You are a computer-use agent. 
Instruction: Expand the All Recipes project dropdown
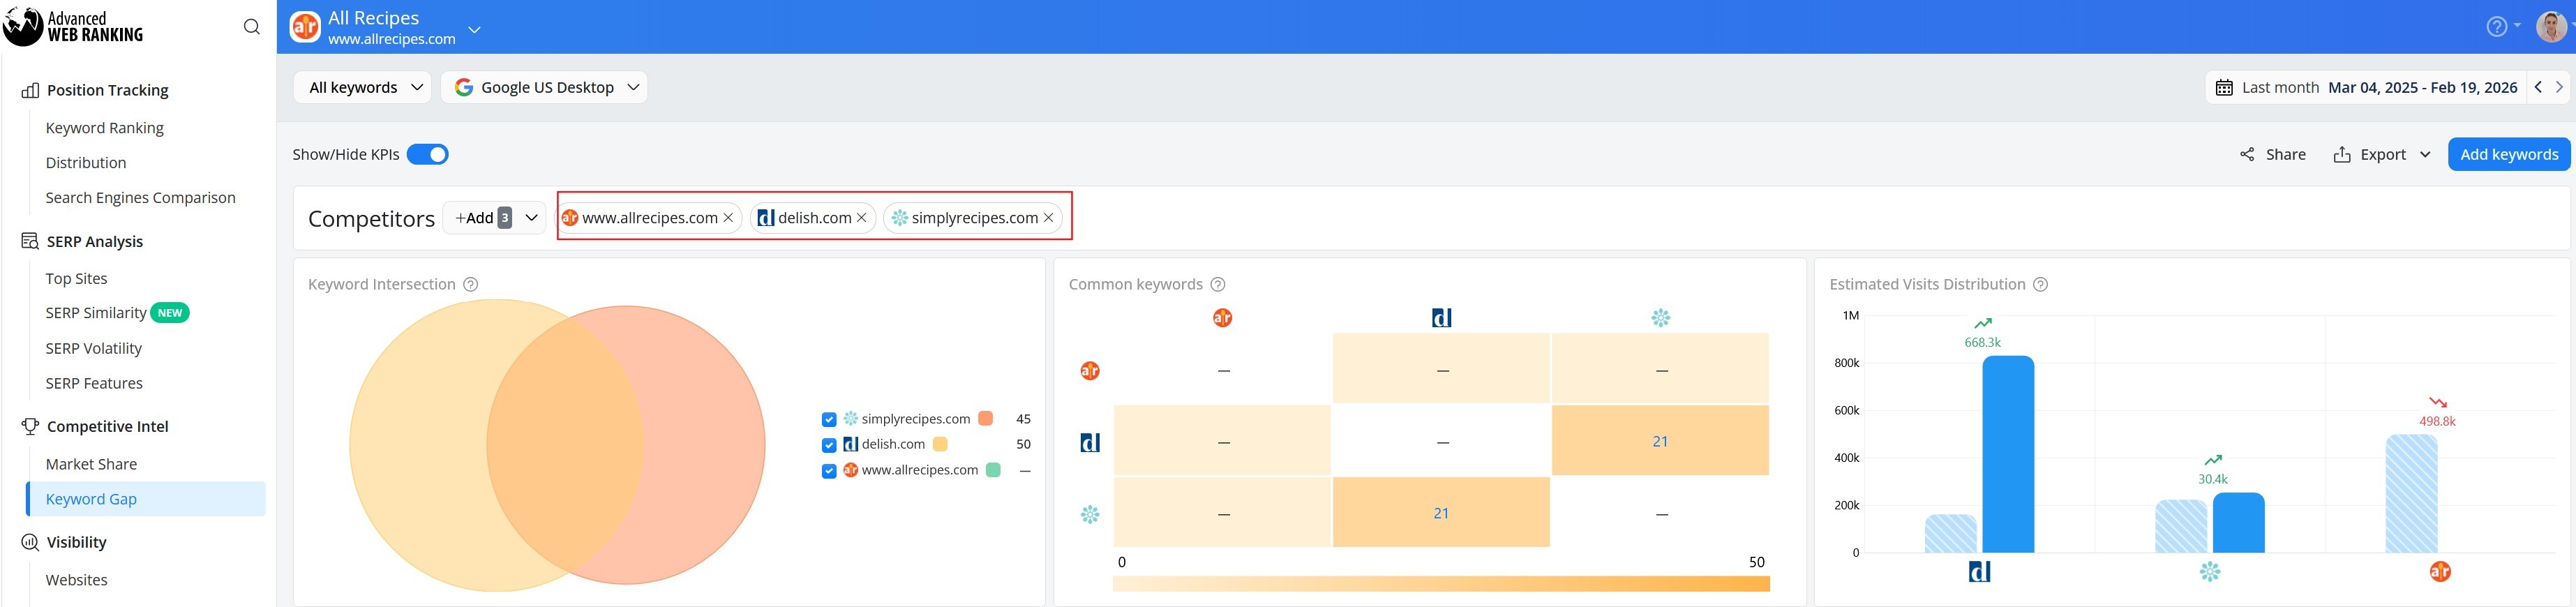click(x=475, y=29)
